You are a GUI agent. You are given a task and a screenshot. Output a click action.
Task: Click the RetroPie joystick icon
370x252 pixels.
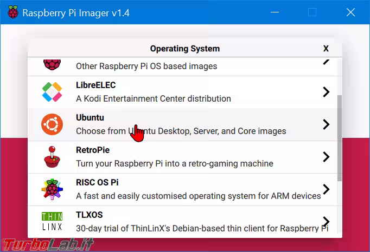click(x=52, y=157)
